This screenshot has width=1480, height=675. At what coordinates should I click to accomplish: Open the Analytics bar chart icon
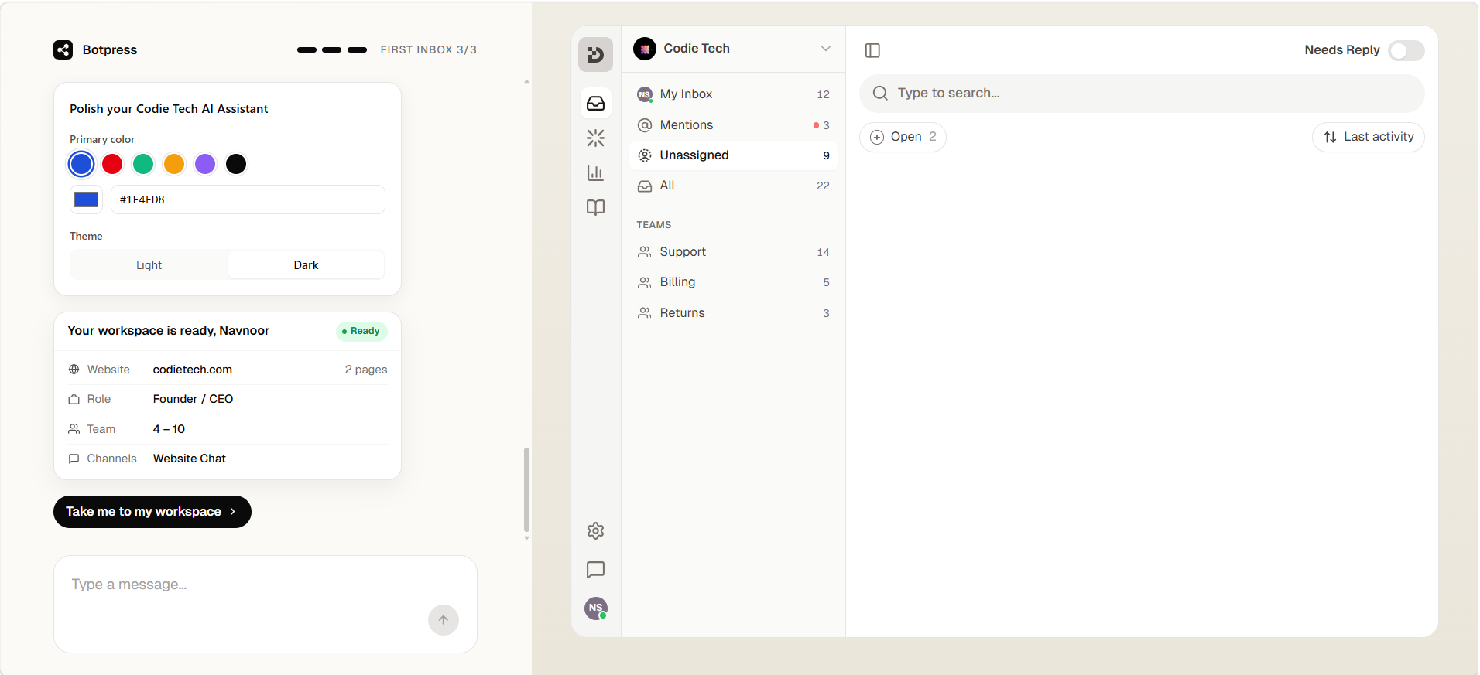[595, 172]
